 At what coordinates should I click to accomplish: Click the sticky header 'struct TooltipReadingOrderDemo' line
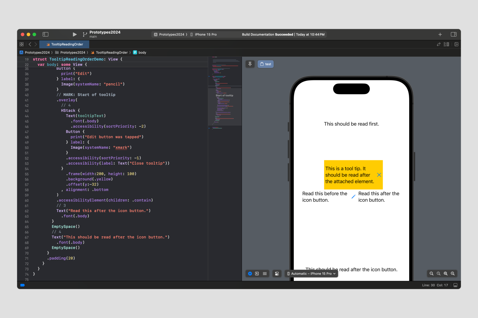click(x=78, y=59)
